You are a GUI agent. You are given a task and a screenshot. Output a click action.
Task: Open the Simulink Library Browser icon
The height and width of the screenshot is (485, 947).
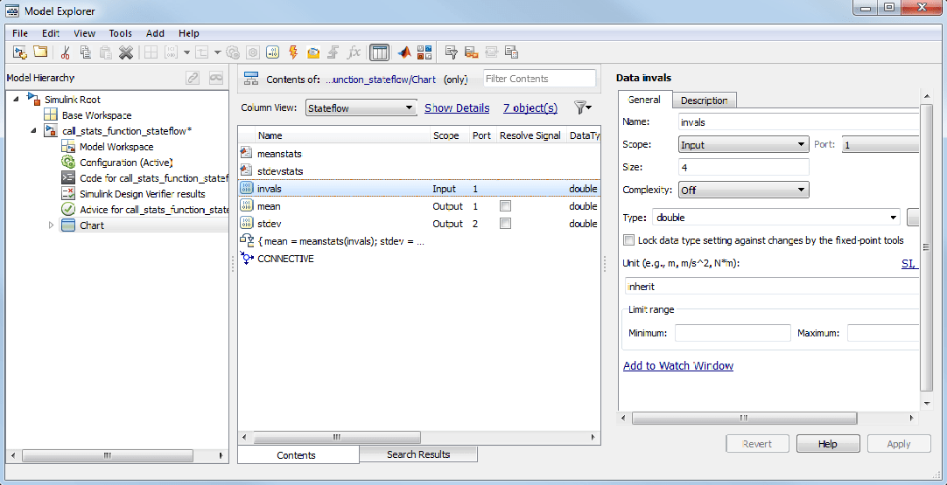(424, 52)
